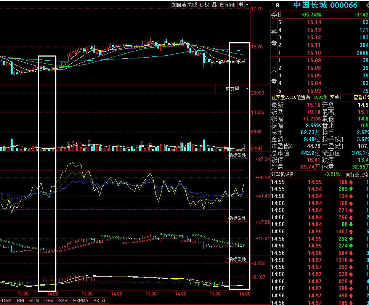Toggle the 除权 ex-rights adjustment
This screenshot has width=369, height=305.
[204, 5]
